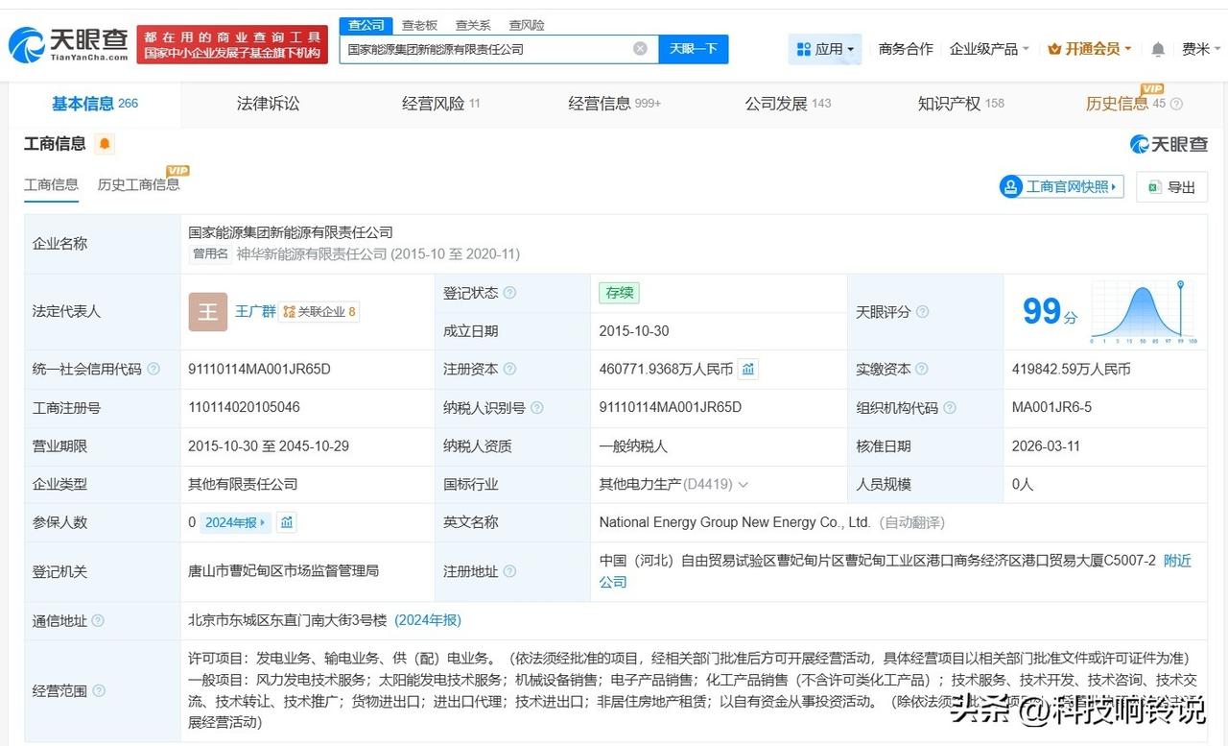The image size is (1228, 746).
Task: Open legal representative 王广群 link
Action: point(255,311)
